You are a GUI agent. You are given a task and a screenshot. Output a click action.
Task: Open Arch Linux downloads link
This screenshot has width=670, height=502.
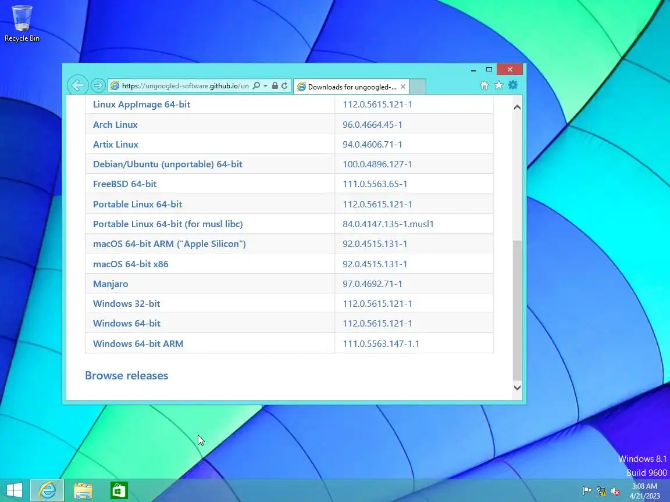tap(115, 125)
